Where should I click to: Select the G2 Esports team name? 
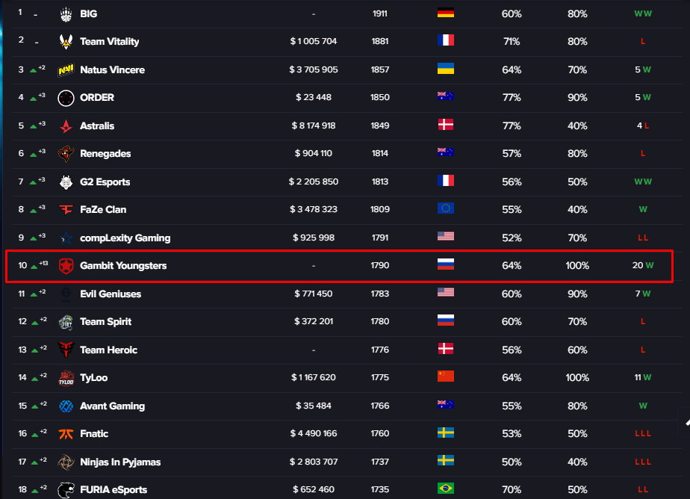tap(105, 182)
